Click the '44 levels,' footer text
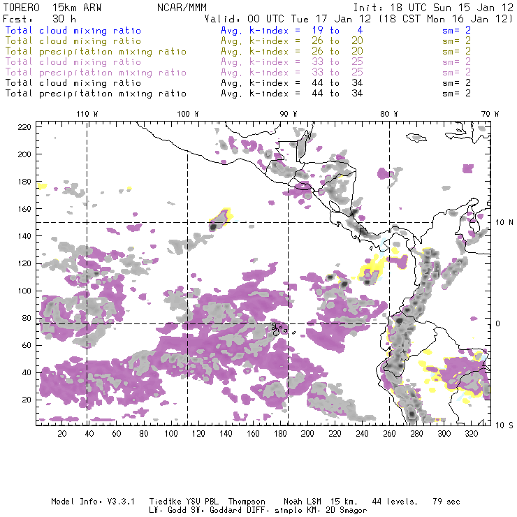Screen dimensions: 517x517 point(395,502)
